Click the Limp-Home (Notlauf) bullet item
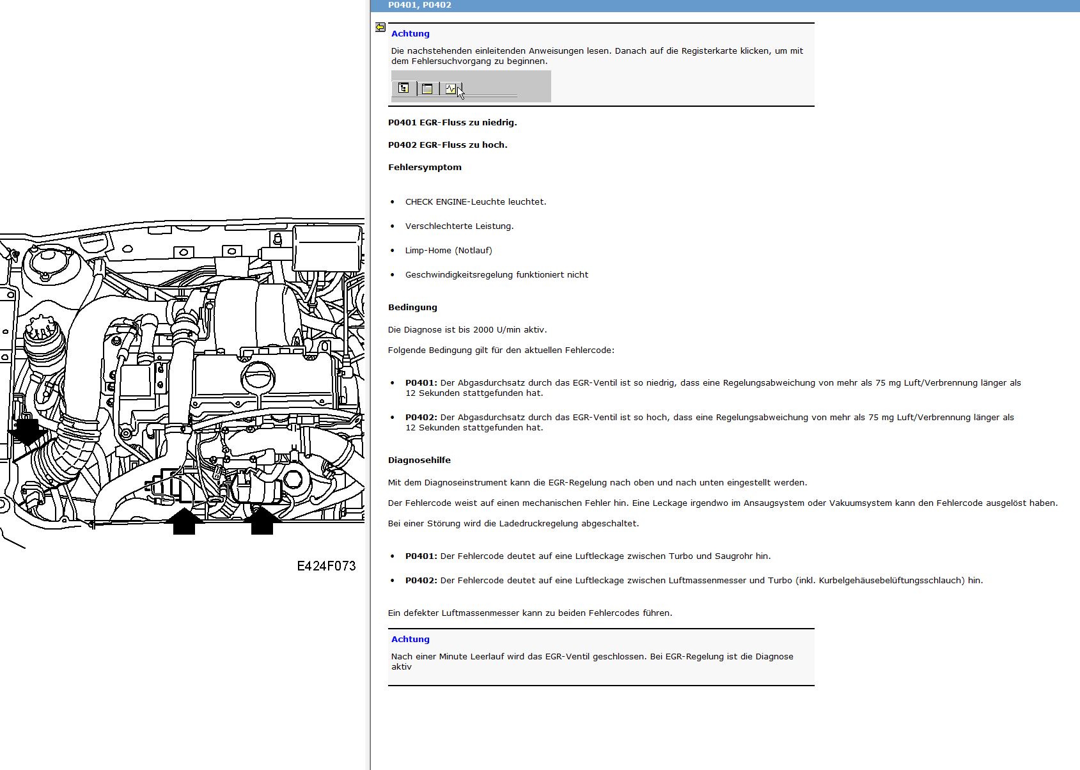The height and width of the screenshot is (770, 1080). 449,251
